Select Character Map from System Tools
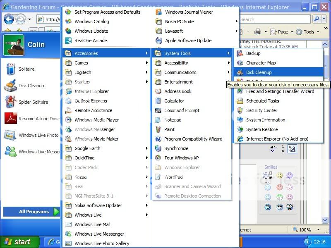 [x=261, y=63]
